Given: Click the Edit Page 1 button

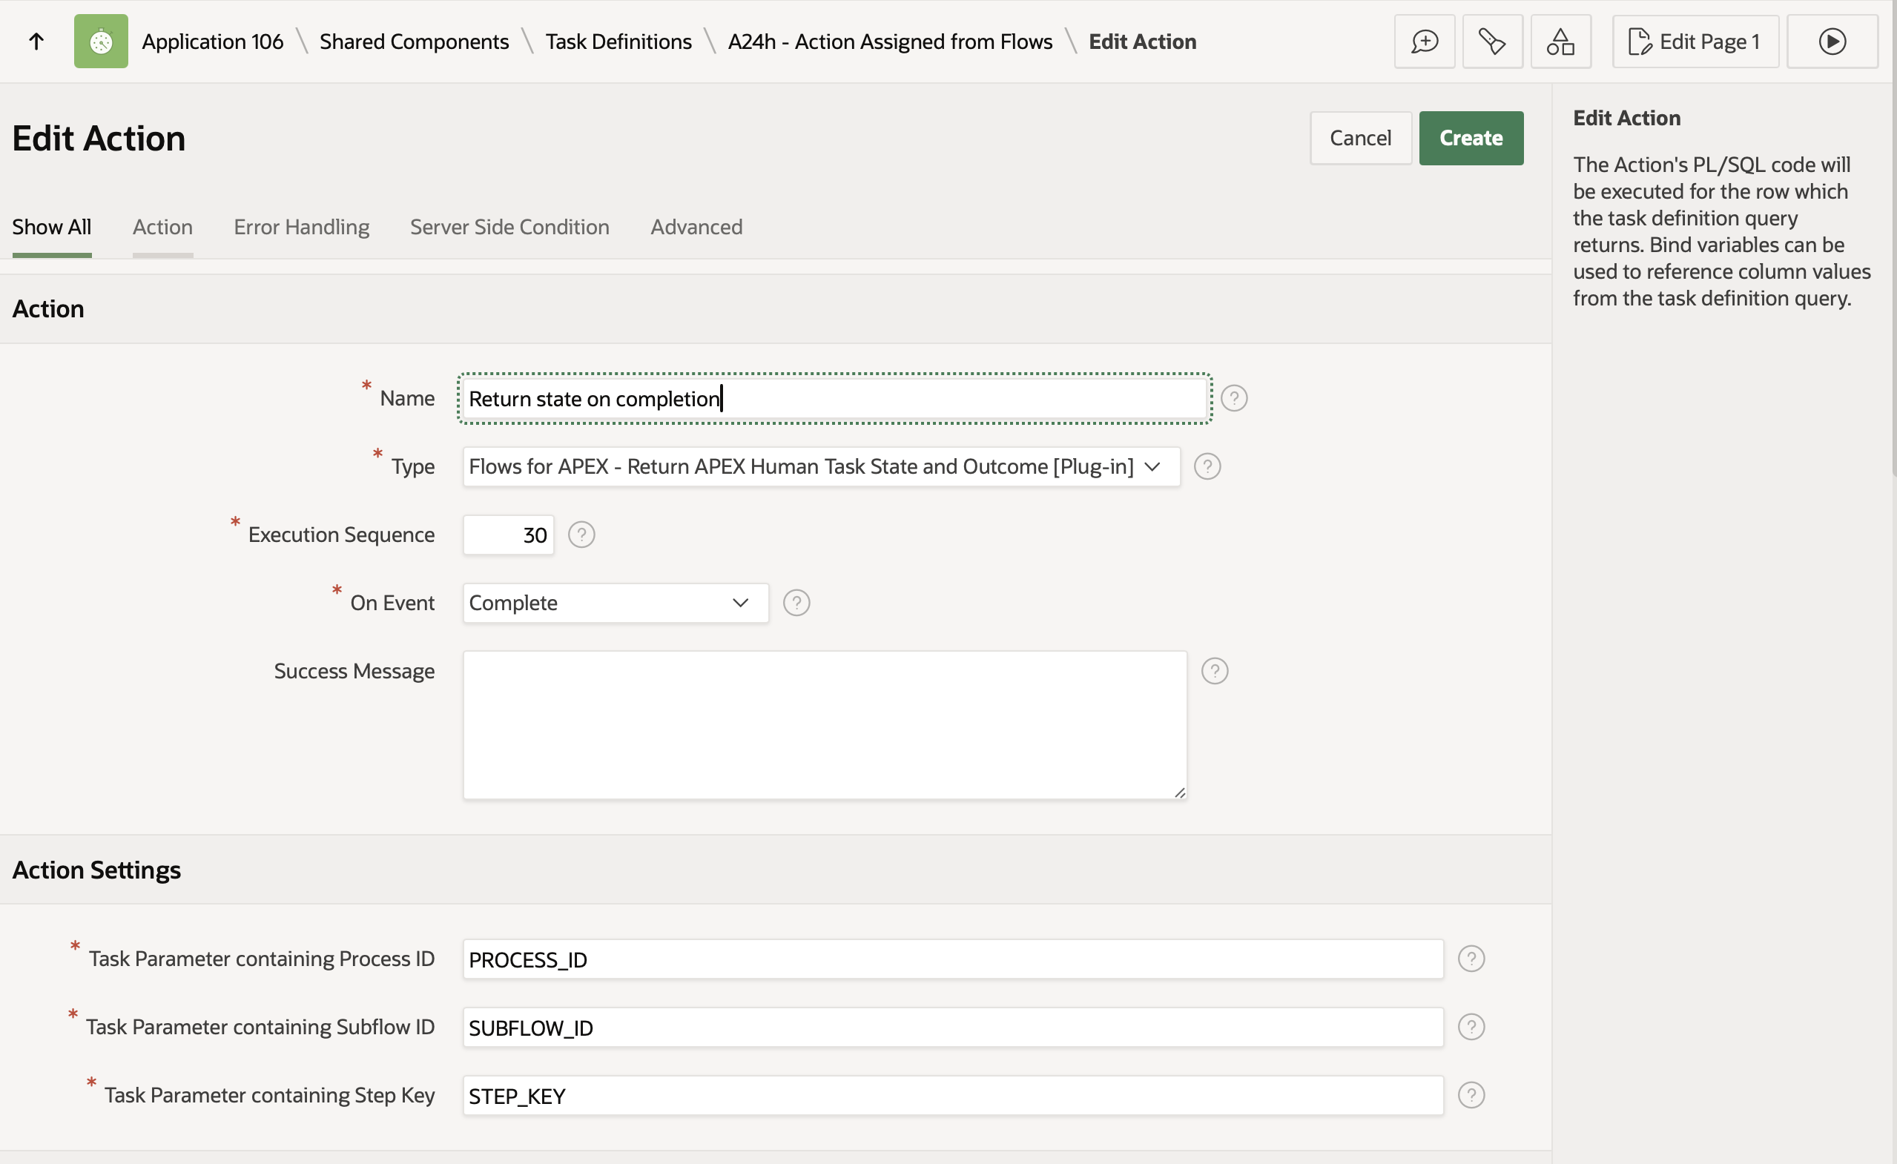Looking at the screenshot, I should pos(1695,42).
